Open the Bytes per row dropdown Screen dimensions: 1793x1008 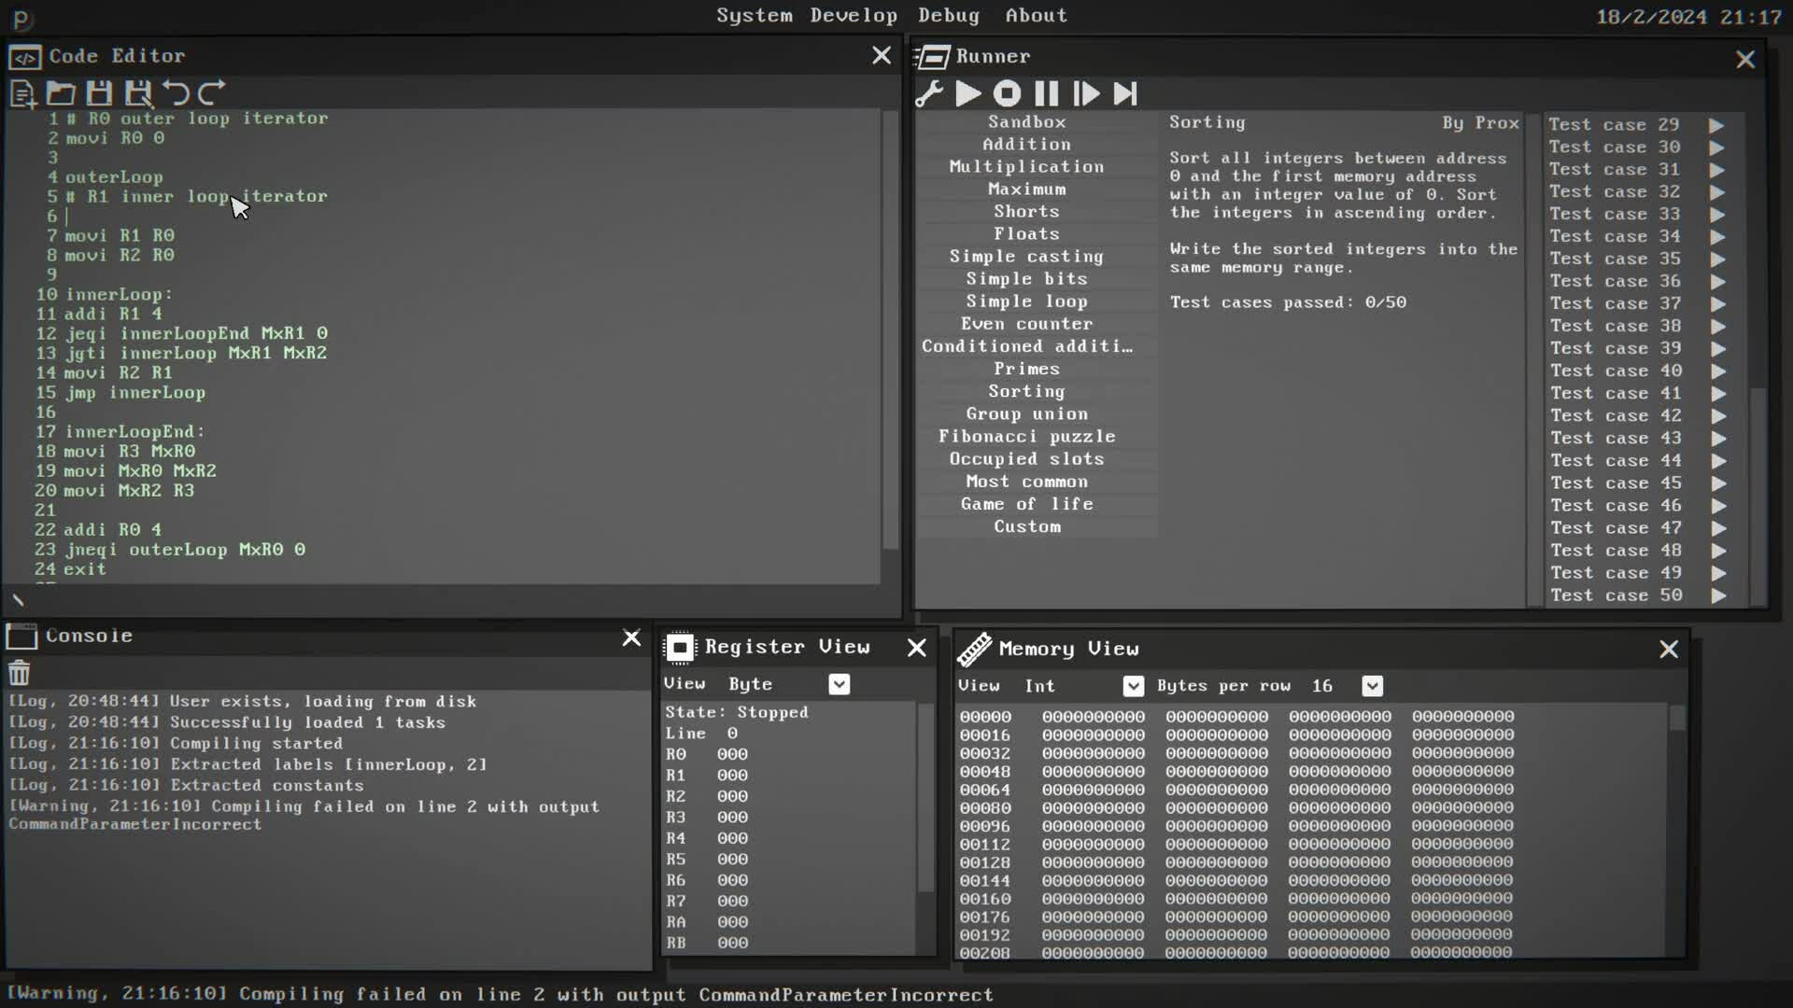1372,687
